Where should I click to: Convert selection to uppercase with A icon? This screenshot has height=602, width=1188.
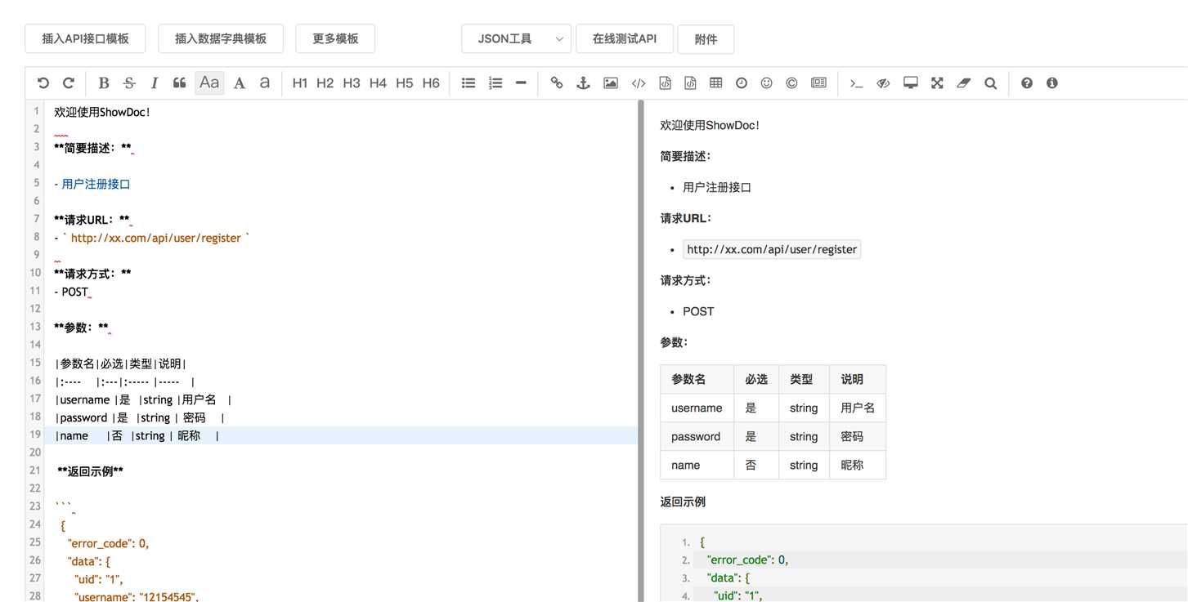tap(239, 82)
